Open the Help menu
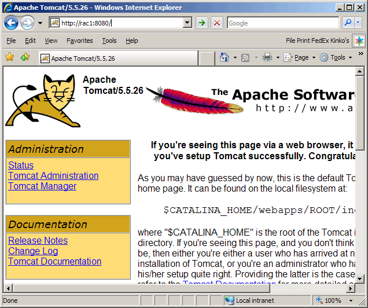The image size is (368, 308). [x=132, y=41]
